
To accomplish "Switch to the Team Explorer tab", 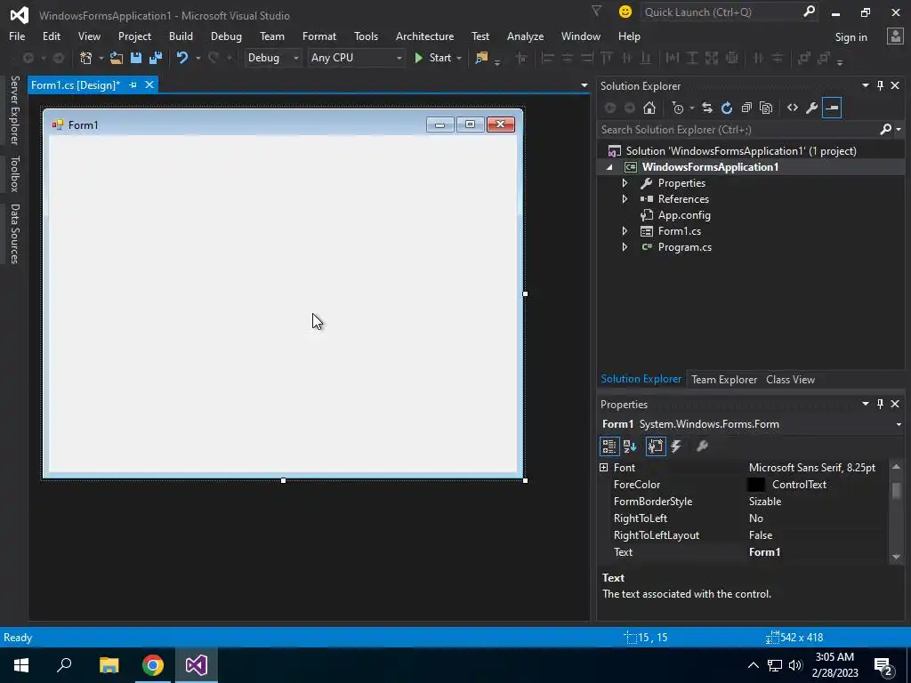I will (724, 379).
